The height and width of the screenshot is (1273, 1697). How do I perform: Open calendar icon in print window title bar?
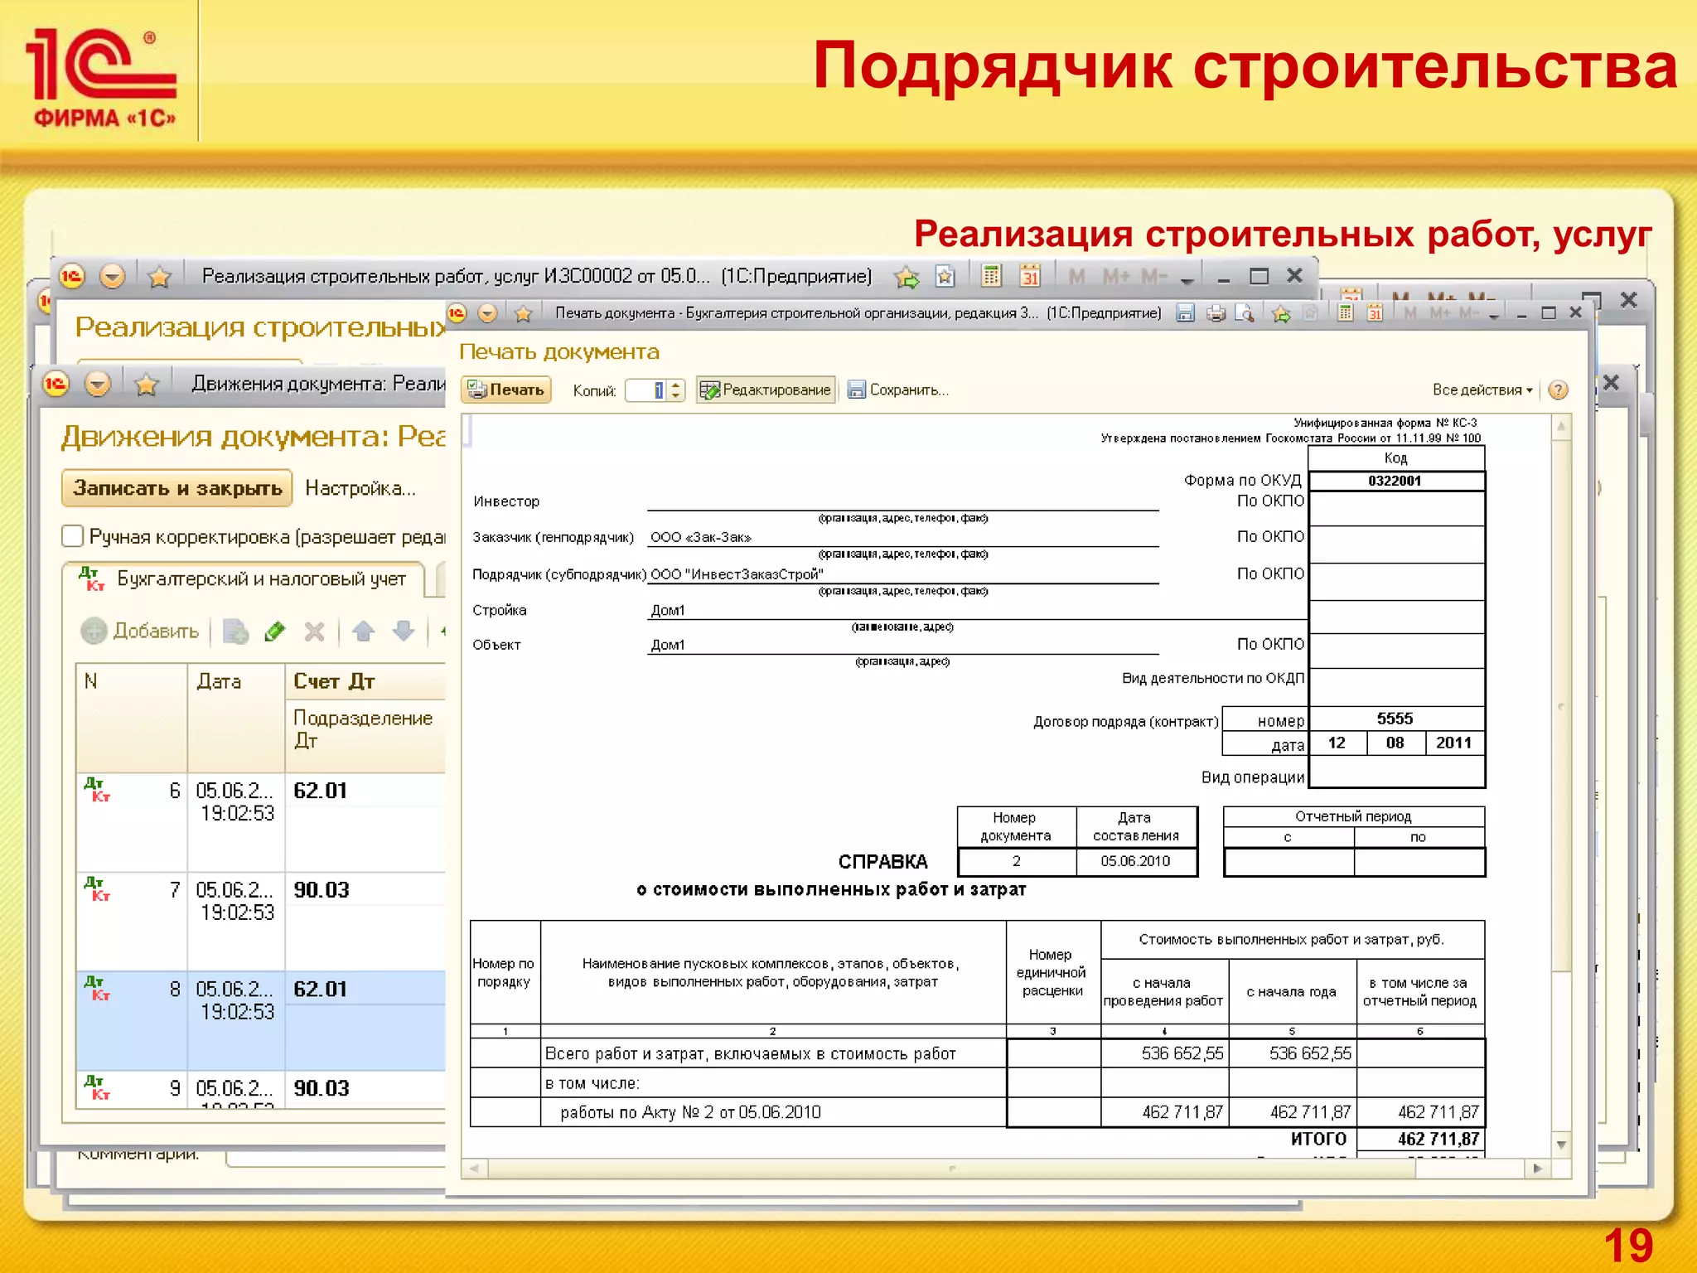click(x=1375, y=313)
